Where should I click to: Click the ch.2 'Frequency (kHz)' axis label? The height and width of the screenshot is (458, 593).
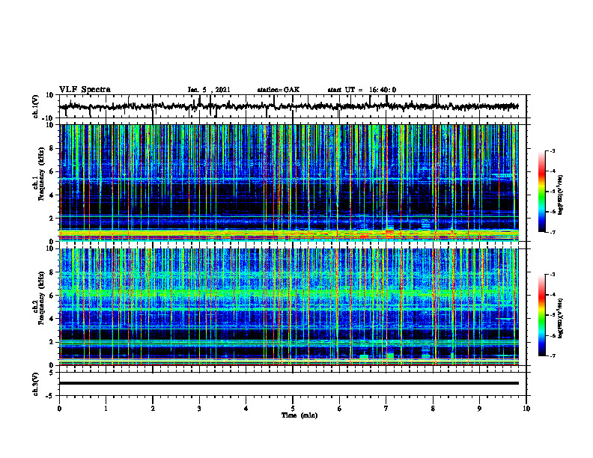point(41,298)
